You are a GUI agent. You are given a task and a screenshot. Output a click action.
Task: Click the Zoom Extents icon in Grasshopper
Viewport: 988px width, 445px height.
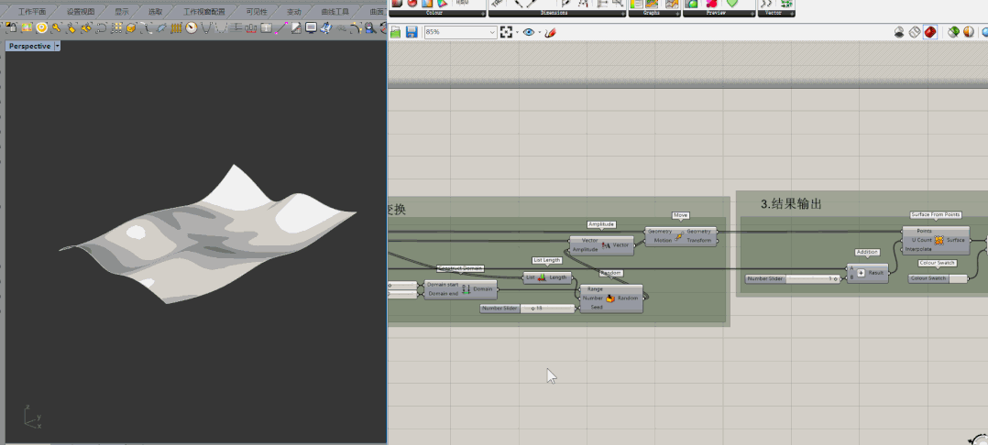pos(506,32)
